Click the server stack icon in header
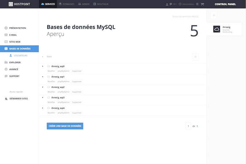Viewport: 246px width, 164px height. point(197,4)
